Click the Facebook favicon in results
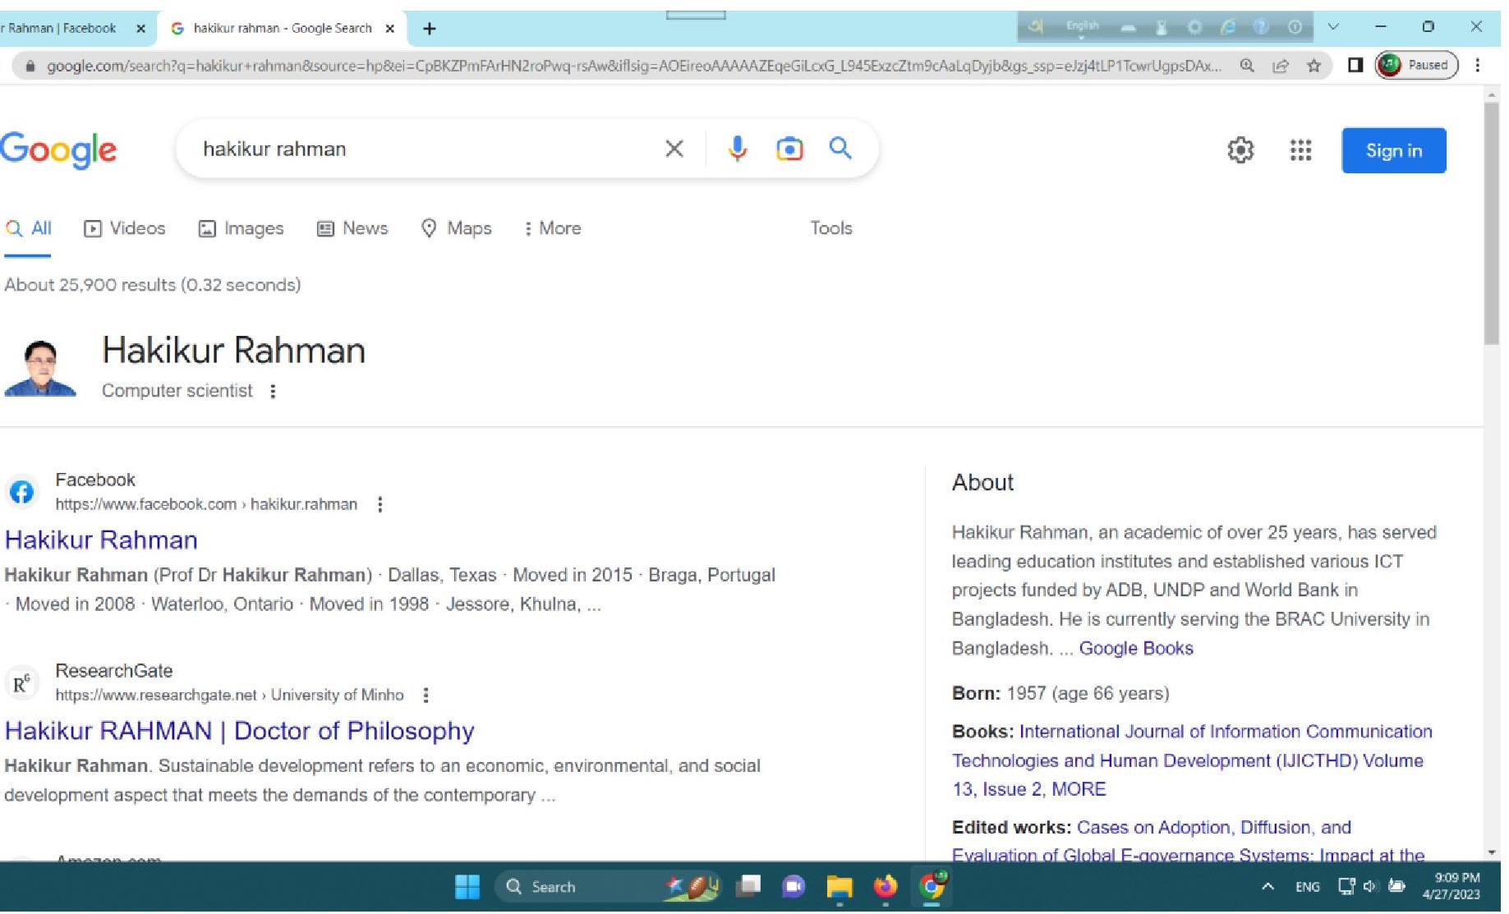The width and height of the screenshot is (1509, 914). point(21,492)
